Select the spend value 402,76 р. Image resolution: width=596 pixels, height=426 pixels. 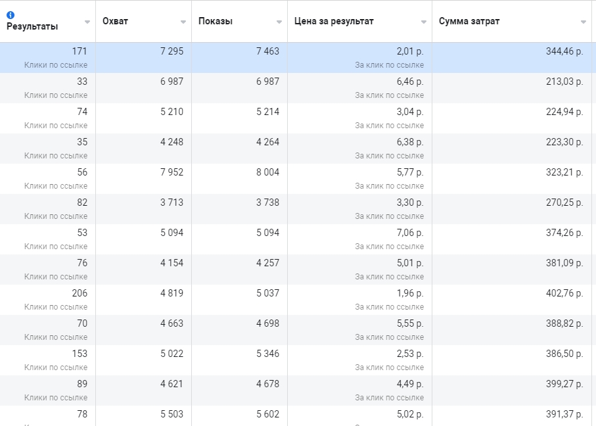[564, 293]
